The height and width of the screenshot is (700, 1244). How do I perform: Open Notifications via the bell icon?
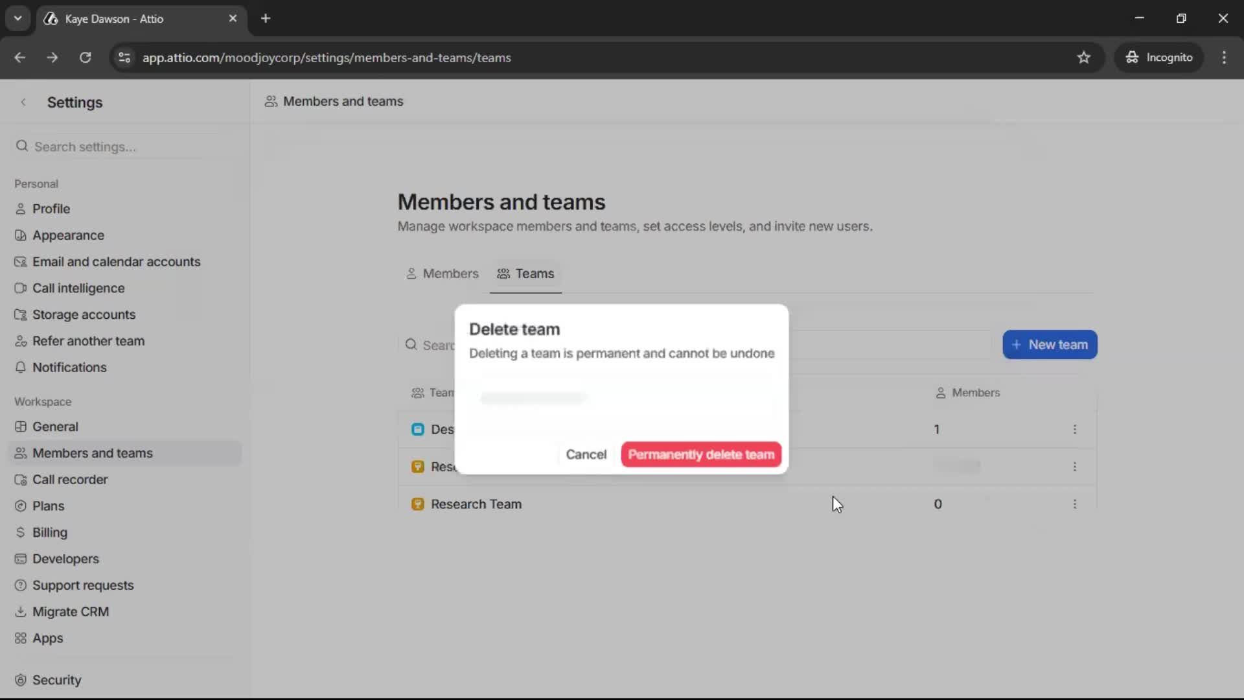(21, 367)
